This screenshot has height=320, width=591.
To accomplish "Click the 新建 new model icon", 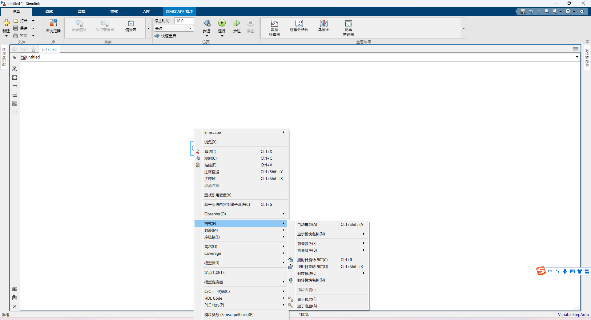I will pos(6,23).
